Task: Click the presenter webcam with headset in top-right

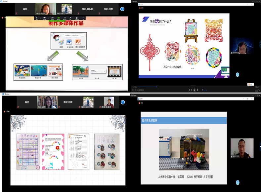Action: click(x=242, y=46)
